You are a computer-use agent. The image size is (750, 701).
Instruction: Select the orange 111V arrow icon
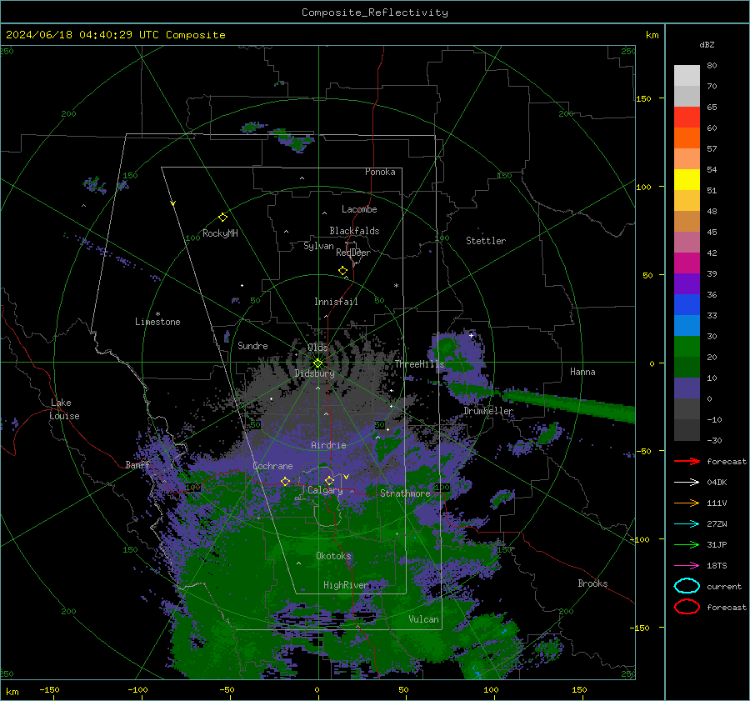(x=687, y=503)
